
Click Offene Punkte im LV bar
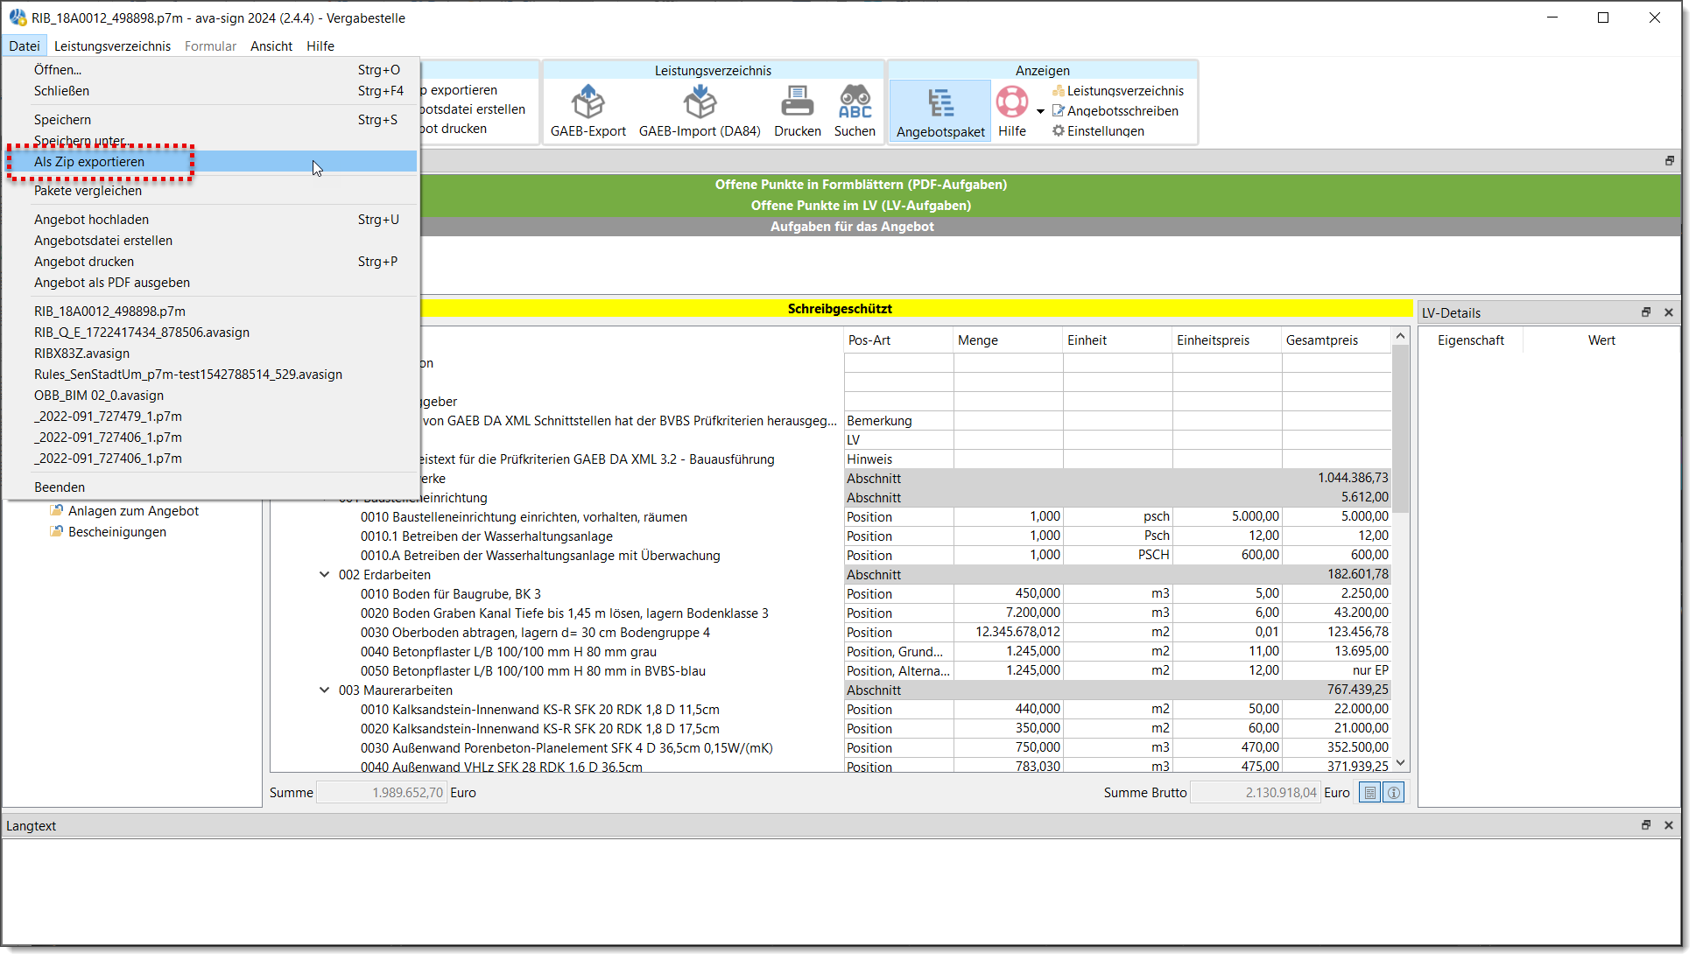click(x=861, y=206)
